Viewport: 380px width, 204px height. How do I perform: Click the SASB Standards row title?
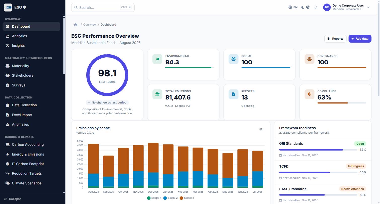click(293, 189)
